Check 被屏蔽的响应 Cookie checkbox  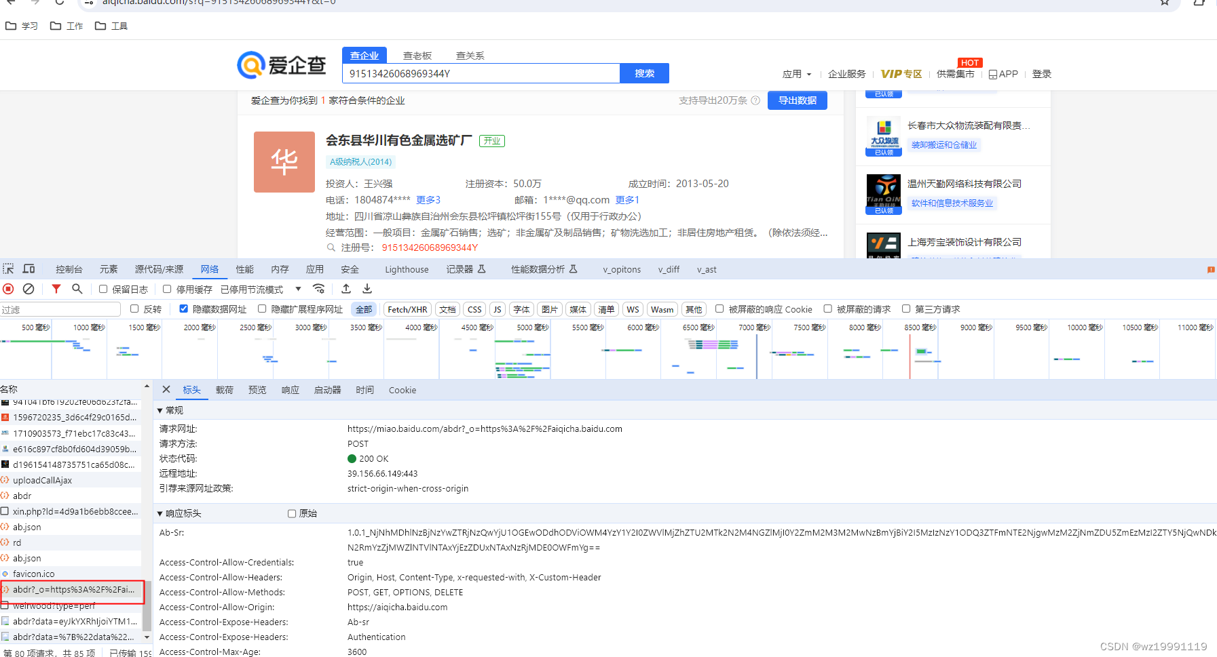[x=719, y=308]
